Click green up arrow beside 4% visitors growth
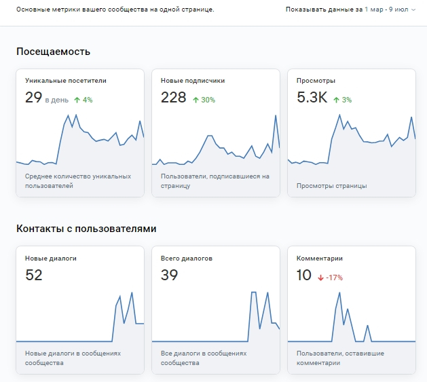This screenshot has height=382, width=427. click(x=77, y=100)
